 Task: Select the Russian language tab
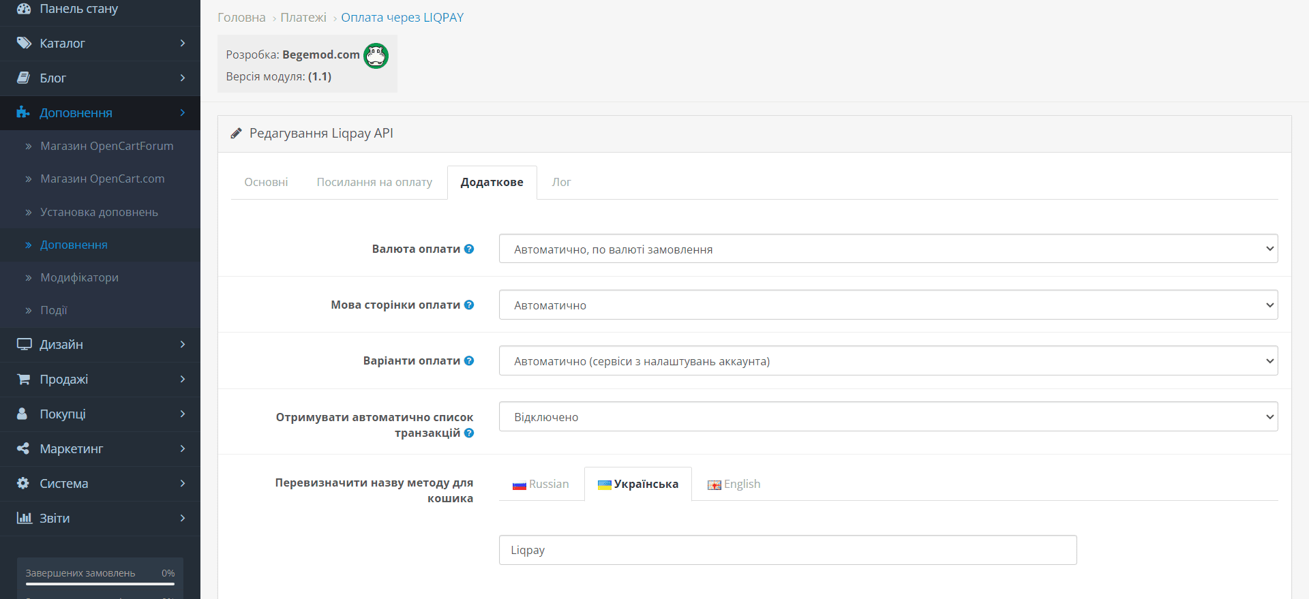pyautogui.click(x=541, y=484)
